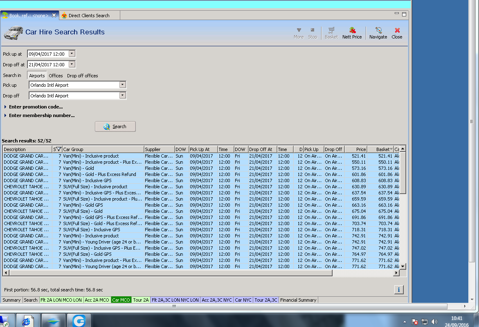Sort by Basket column header

point(380,149)
